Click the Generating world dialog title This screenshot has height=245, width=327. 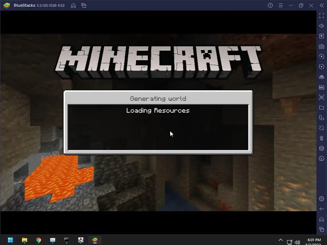158,99
